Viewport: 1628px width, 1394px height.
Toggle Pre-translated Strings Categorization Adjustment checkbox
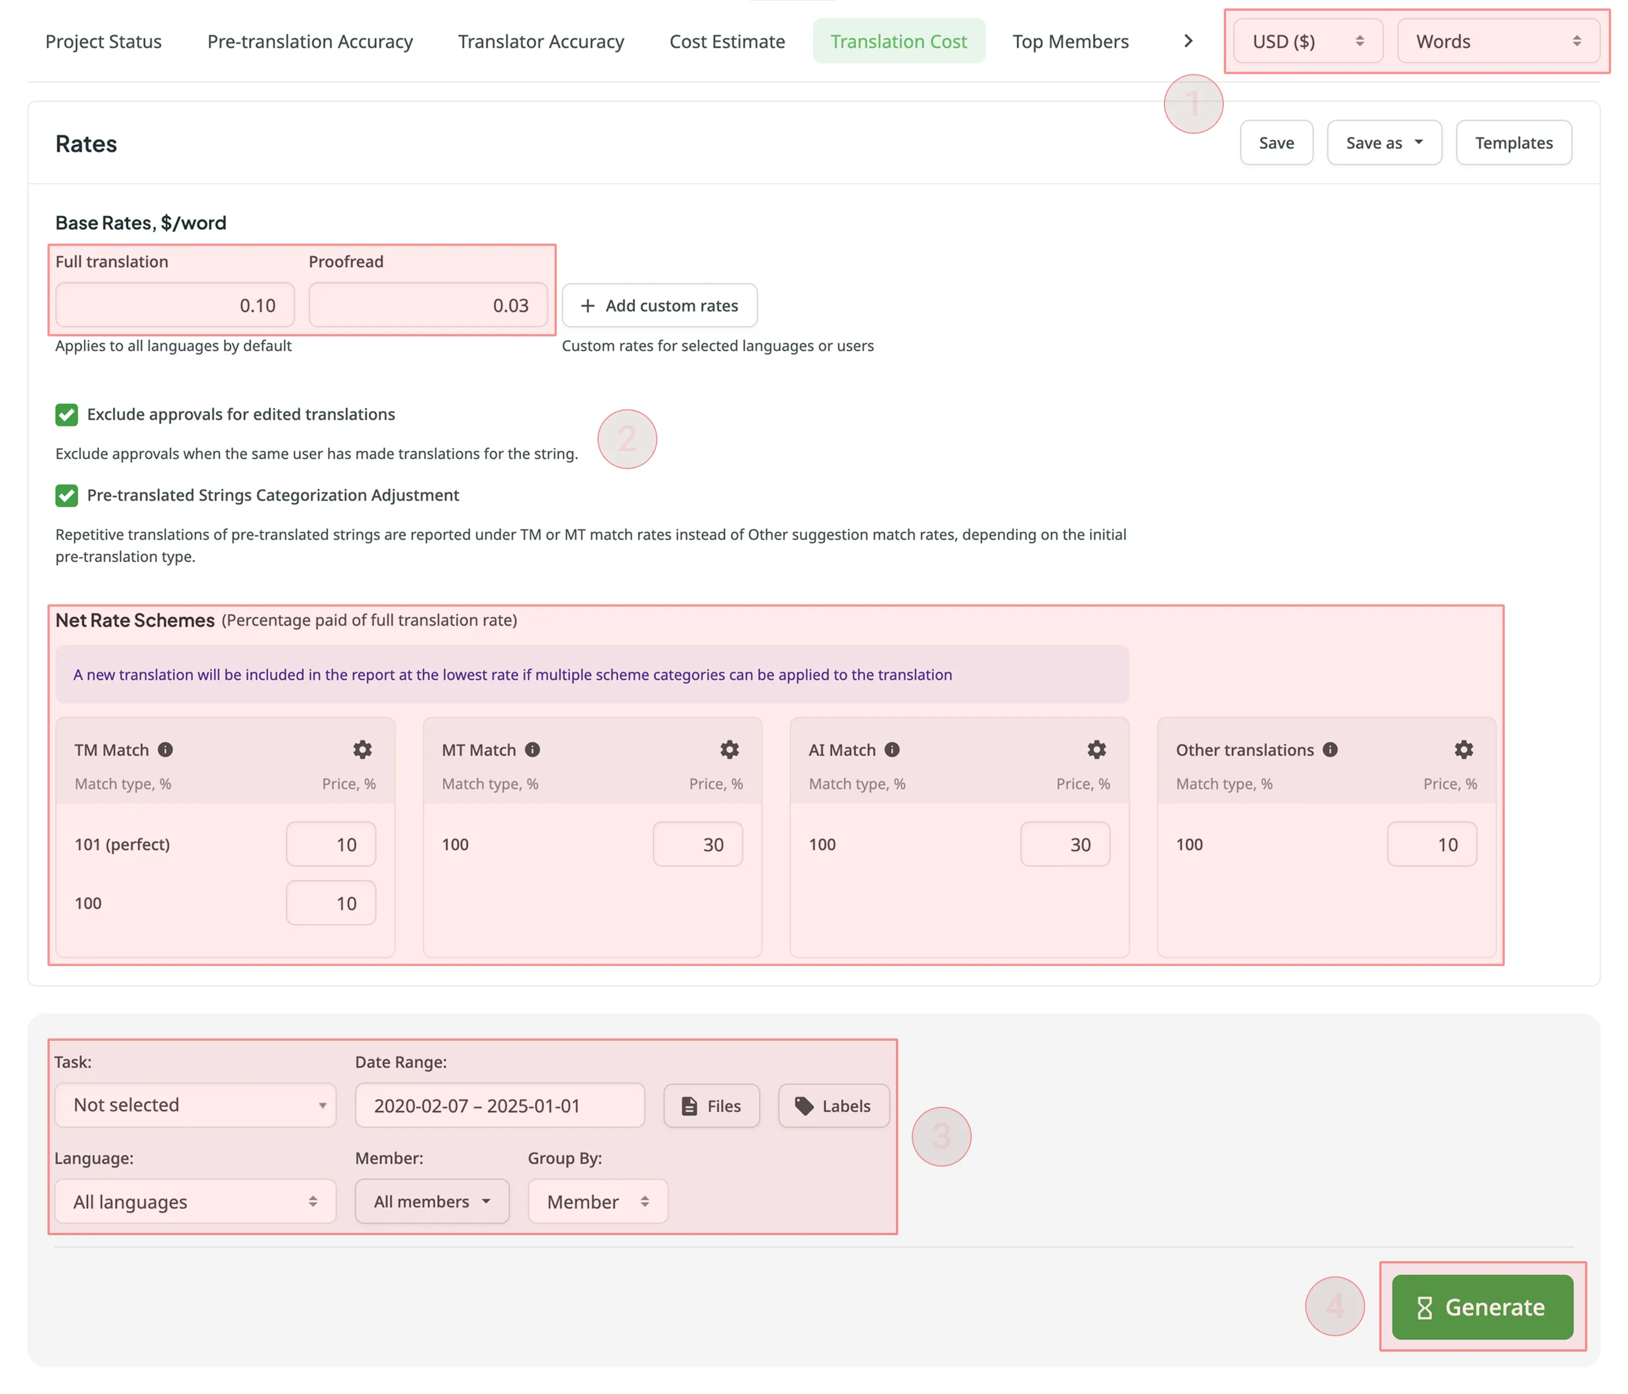pos(65,495)
